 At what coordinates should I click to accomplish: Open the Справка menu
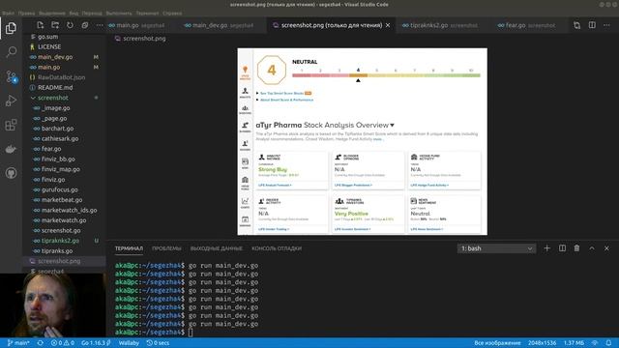pyautogui.click(x=172, y=13)
